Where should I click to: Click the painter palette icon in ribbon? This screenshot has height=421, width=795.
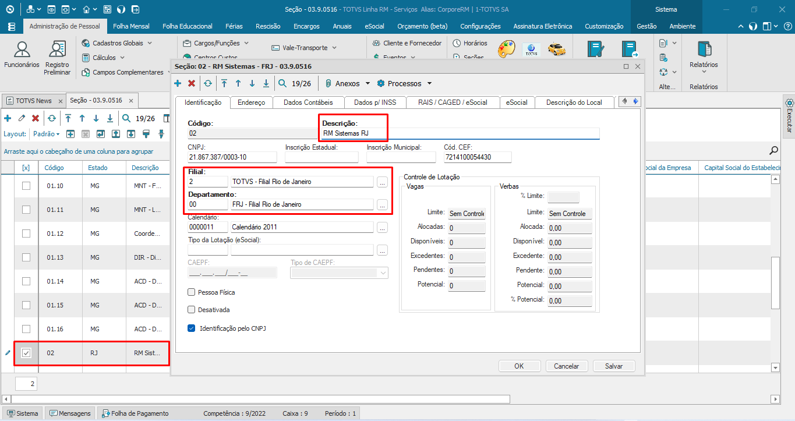tap(506, 49)
